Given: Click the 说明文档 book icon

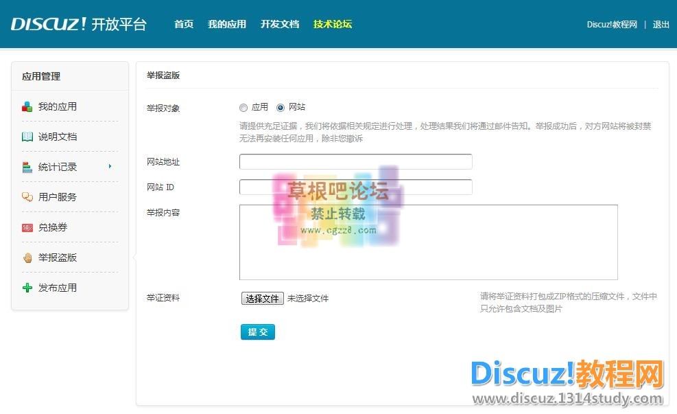Looking at the screenshot, I should [x=27, y=137].
